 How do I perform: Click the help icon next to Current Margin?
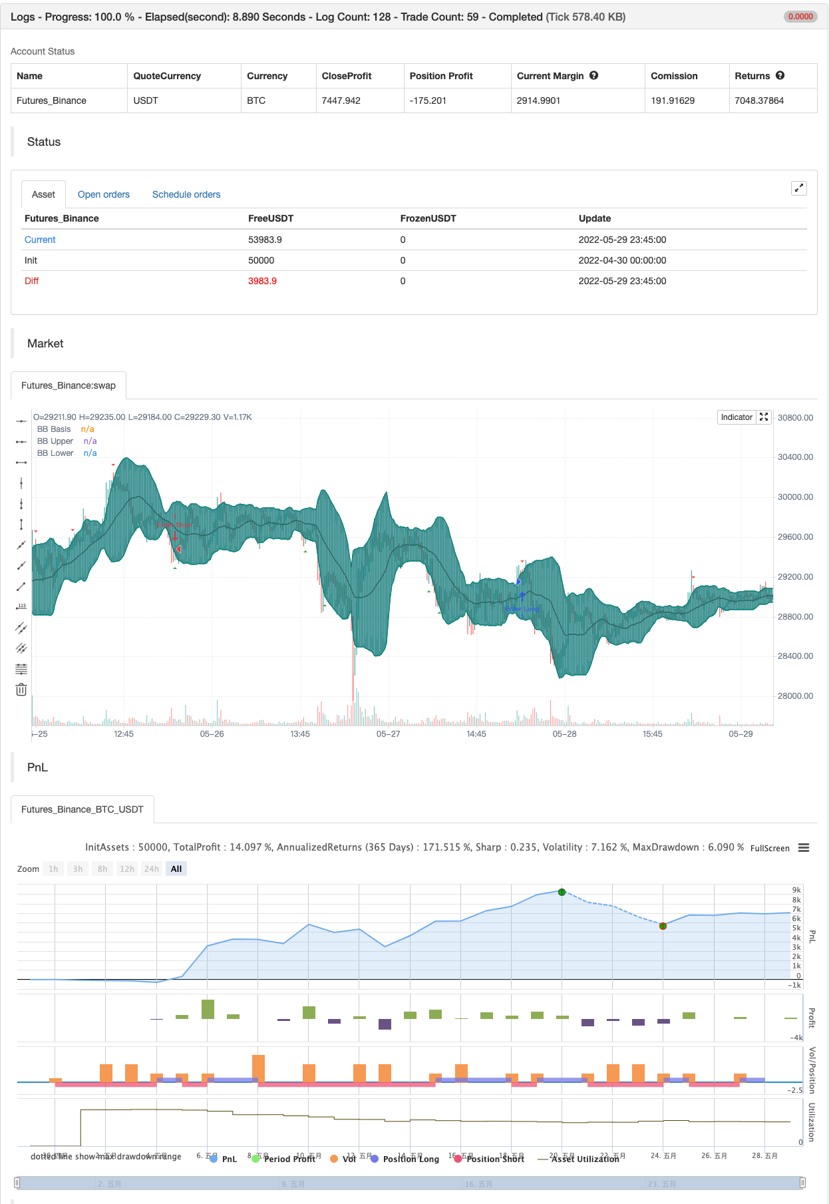(x=594, y=75)
